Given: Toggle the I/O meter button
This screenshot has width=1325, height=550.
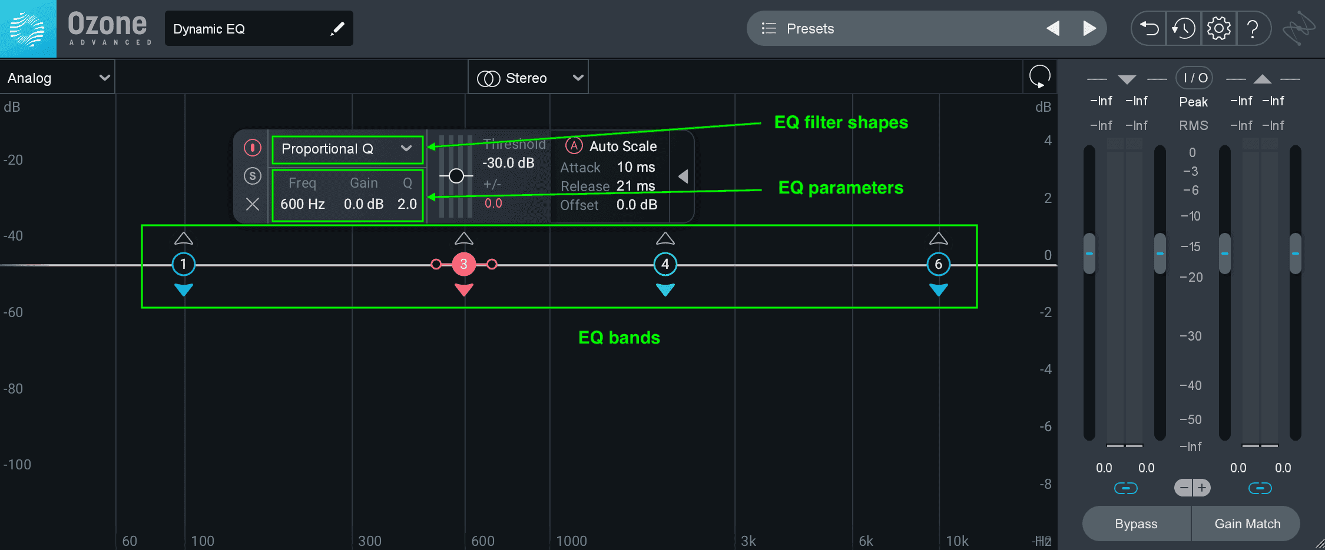Looking at the screenshot, I should (1195, 78).
